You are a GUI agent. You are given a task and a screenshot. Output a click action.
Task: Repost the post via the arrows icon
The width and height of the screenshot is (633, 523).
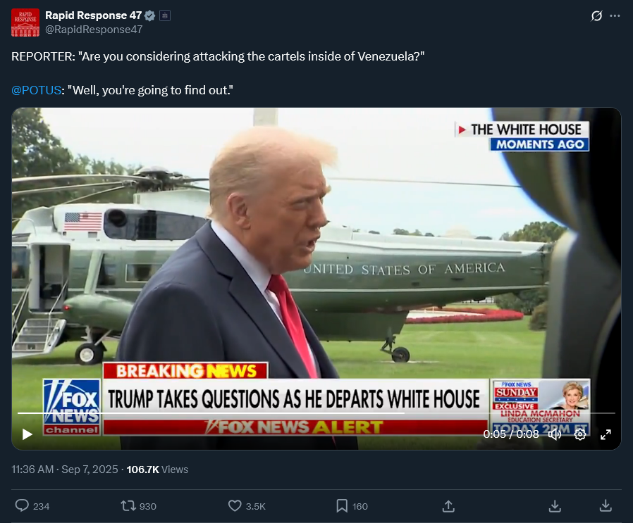click(x=128, y=506)
